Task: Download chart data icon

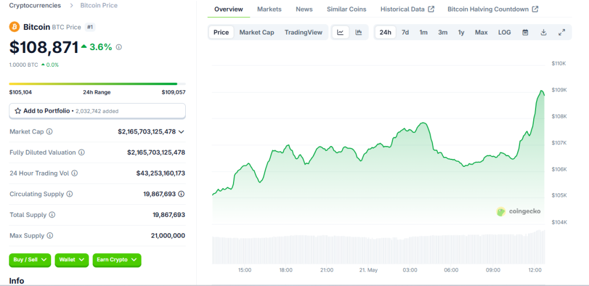Action: point(544,32)
